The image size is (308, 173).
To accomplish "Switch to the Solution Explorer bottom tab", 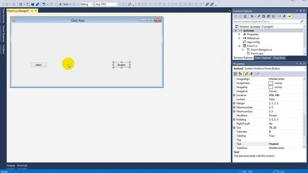I will pyautogui.click(x=243, y=58).
